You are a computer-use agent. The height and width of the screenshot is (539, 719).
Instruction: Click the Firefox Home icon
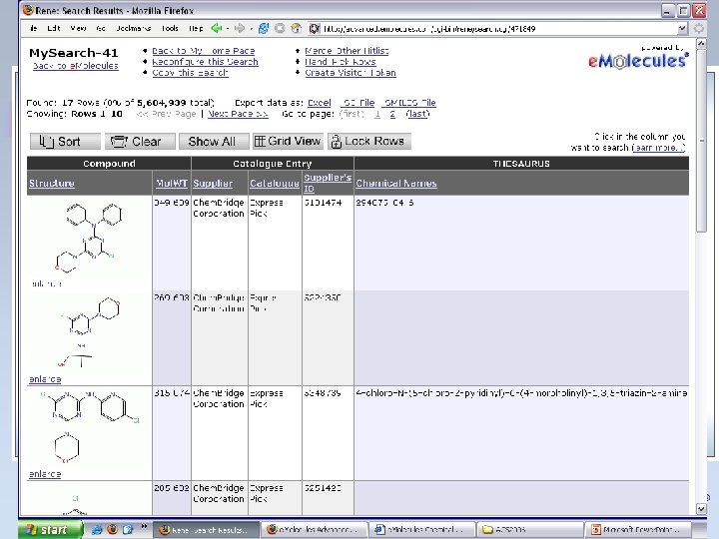point(297,28)
